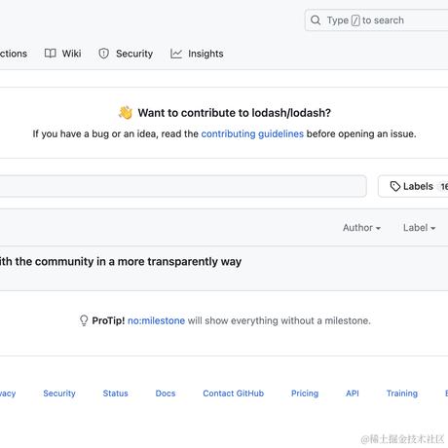448x448 pixels.
Task: Click the Want to contribute to lodash/lodash? heading
Action: pos(234,113)
